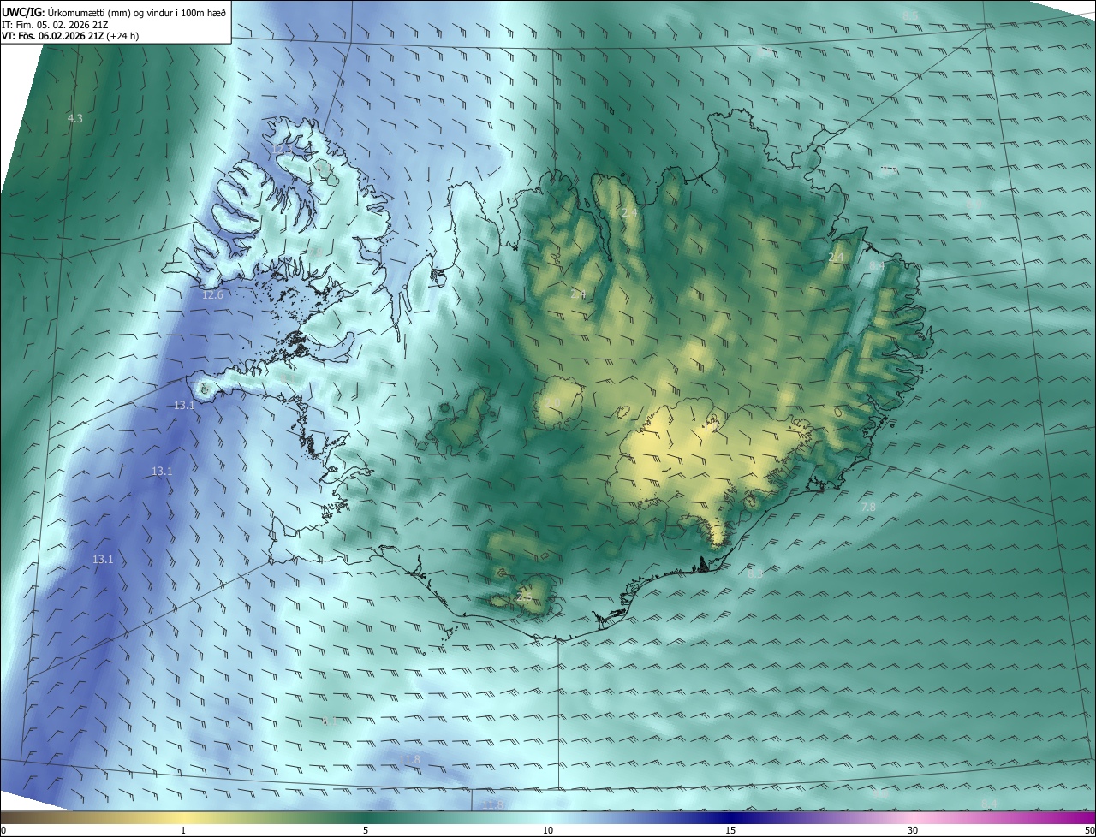Click the '15' tick on the color scale
1096x837 pixels.
[730, 831]
